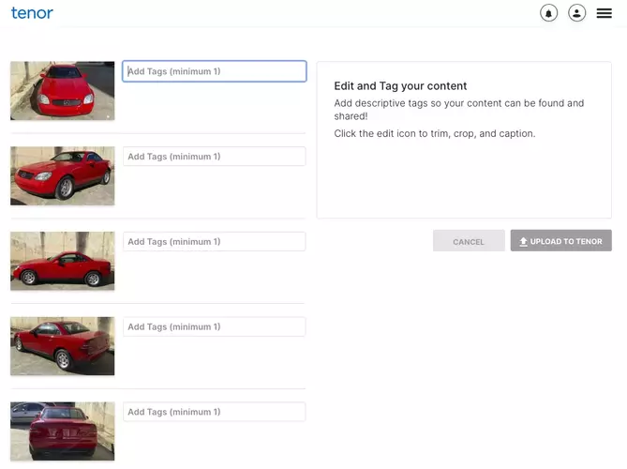This screenshot has width=627, height=469.
Task: Click the 'Edit and Tag your content' heading
Action: pos(400,86)
